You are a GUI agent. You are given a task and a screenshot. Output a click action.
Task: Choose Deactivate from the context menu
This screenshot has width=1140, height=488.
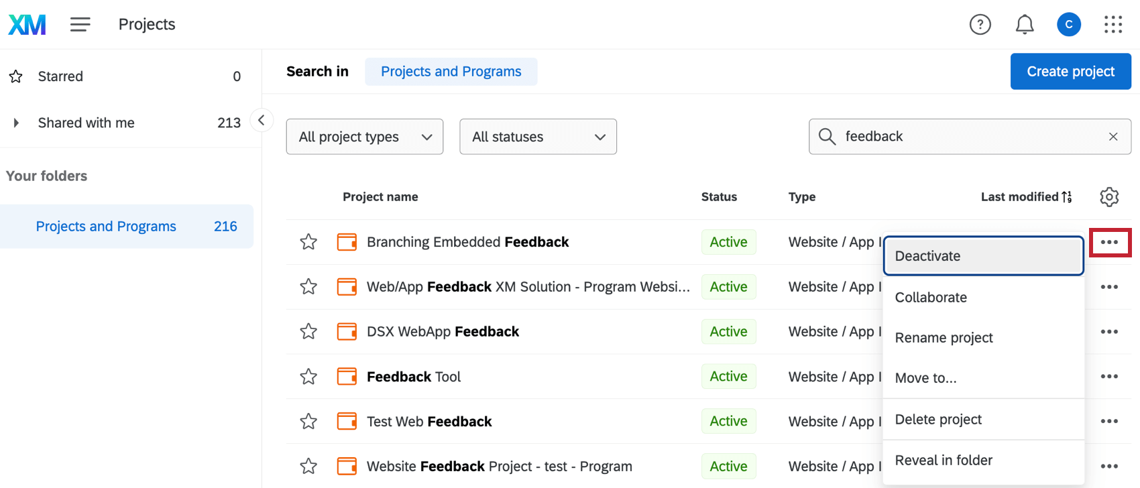pos(983,256)
